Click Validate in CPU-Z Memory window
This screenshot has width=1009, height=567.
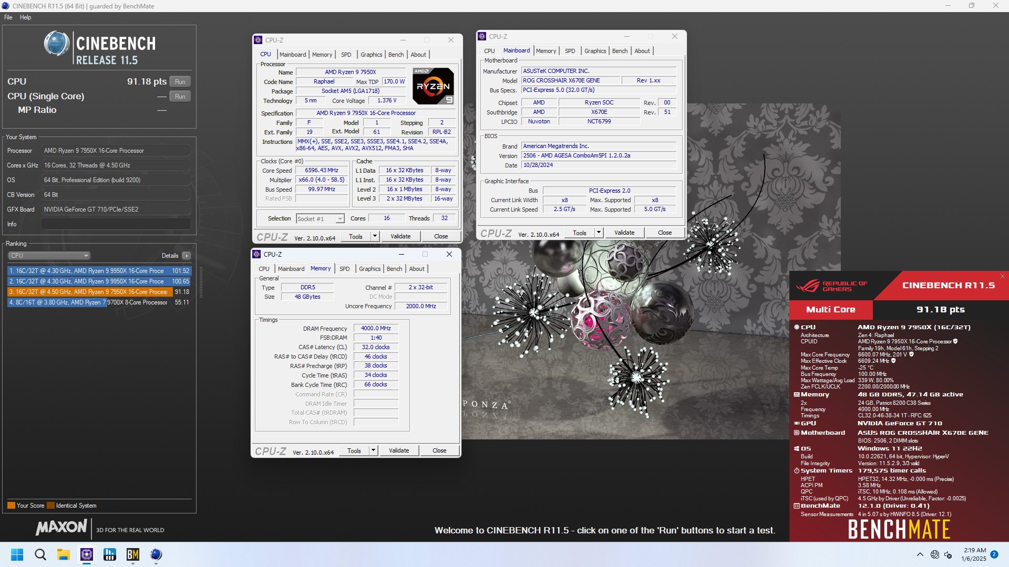[399, 450]
